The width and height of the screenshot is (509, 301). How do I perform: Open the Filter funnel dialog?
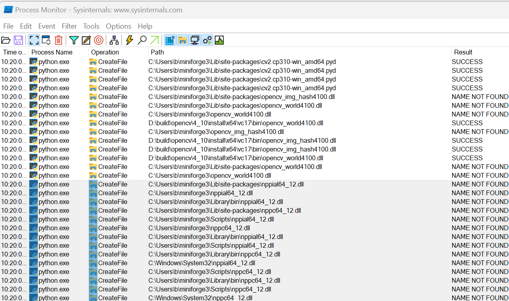(74, 40)
